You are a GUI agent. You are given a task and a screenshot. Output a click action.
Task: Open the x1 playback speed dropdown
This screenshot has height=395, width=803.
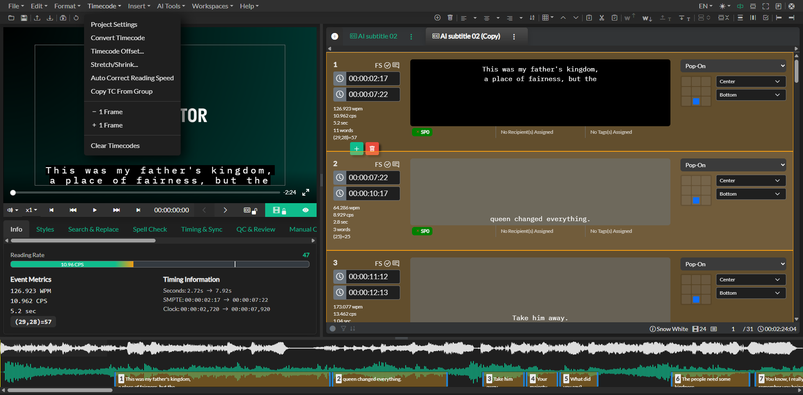pos(31,210)
